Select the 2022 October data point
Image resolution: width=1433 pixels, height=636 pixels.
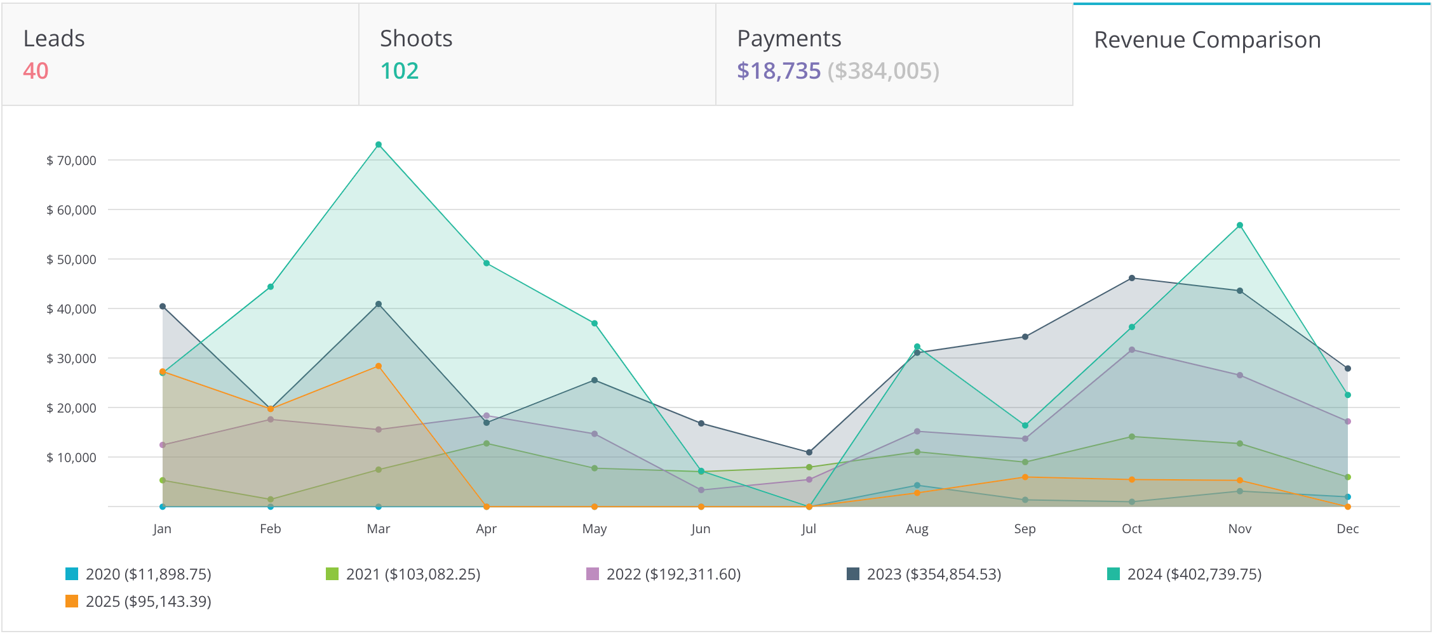(1132, 350)
